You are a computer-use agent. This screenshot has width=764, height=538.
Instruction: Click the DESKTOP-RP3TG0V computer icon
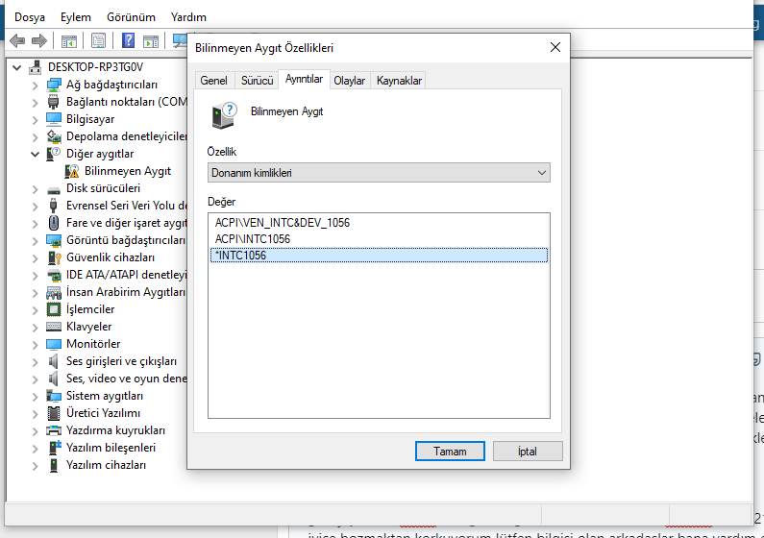(36, 67)
